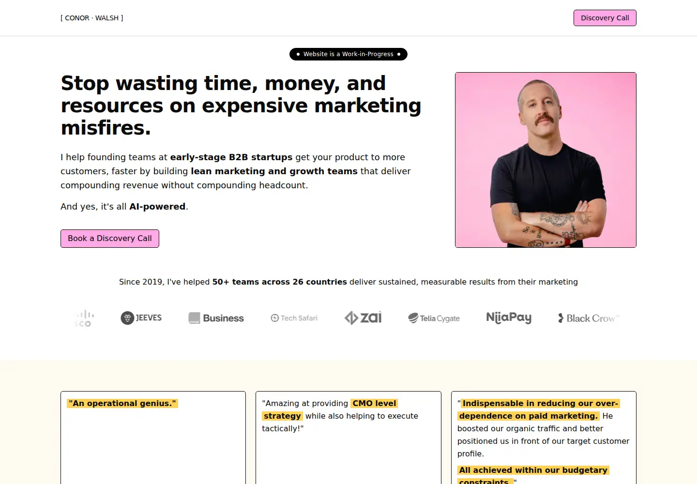Click the NijaPay logo

[509, 318]
